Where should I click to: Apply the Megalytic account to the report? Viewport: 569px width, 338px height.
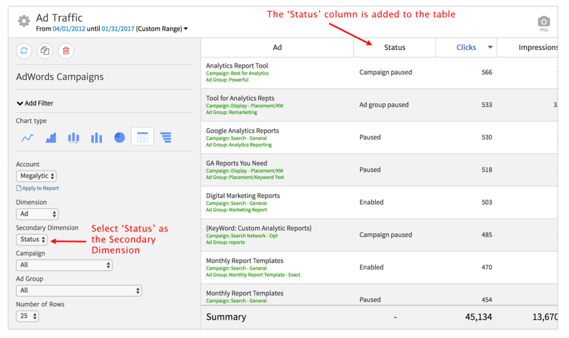[37, 188]
